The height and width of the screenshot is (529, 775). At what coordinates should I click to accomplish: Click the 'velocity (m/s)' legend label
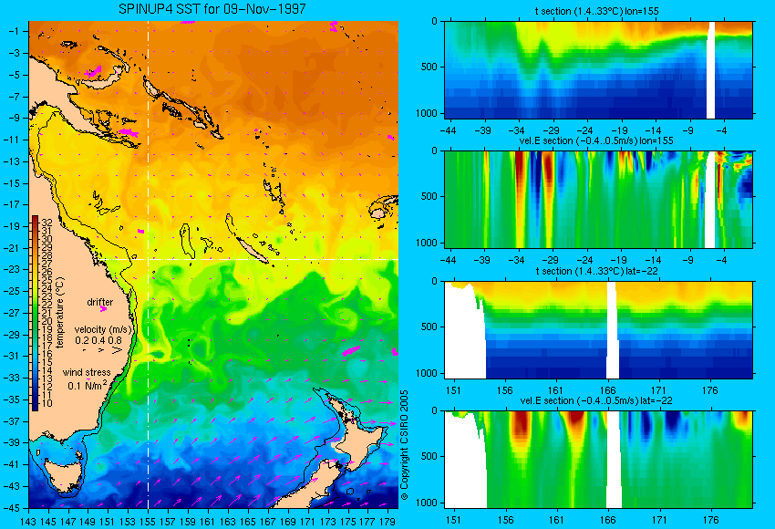point(103,330)
